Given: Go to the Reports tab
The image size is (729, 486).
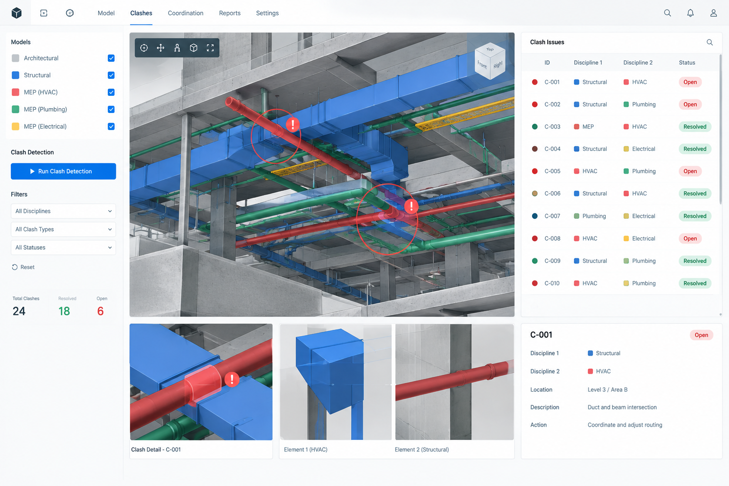Looking at the screenshot, I should (230, 13).
